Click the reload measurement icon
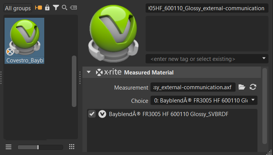 (x=253, y=87)
